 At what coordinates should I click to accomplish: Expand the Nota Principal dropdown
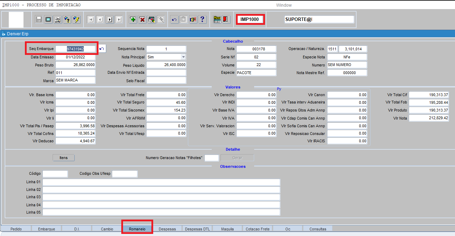pos(183,57)
